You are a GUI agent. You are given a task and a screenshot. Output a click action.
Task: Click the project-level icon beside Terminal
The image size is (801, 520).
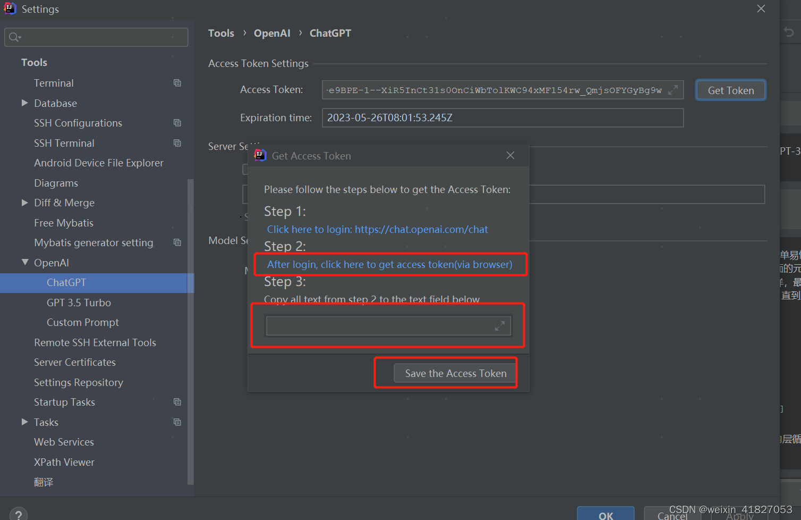(177, 83)
